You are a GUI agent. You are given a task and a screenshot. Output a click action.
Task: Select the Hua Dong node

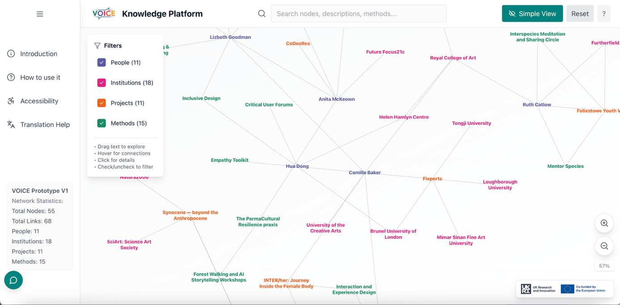[x=297, y=166]
